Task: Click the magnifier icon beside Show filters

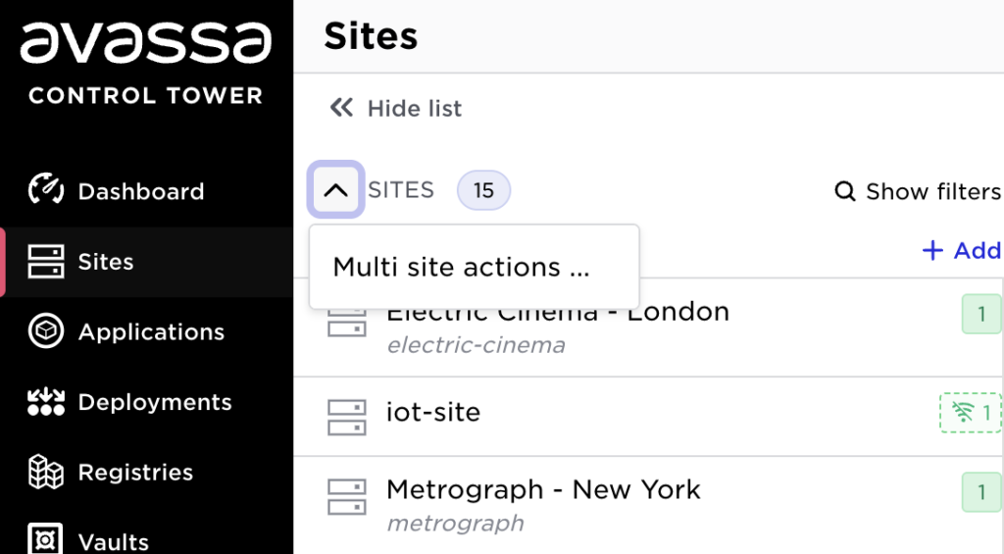Action: tap(845, 191)
